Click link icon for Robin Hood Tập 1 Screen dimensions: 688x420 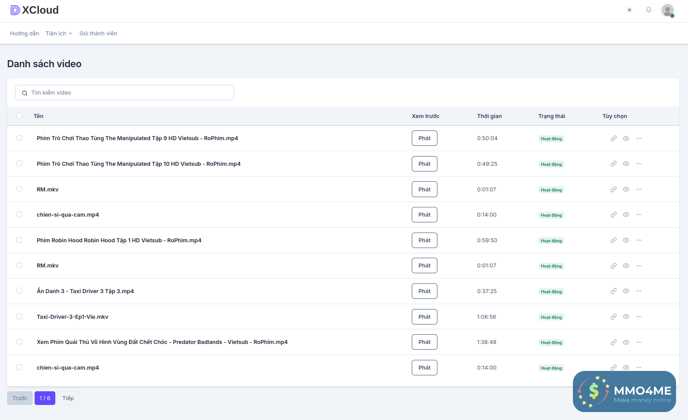pos(614,241)
